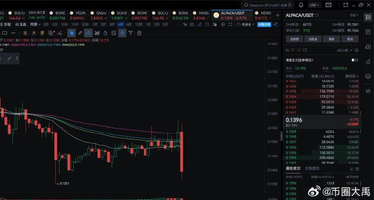Viewport: 374px width, 200px height.
Task: Select the ruler measurement tool
Action: [80, 33]
